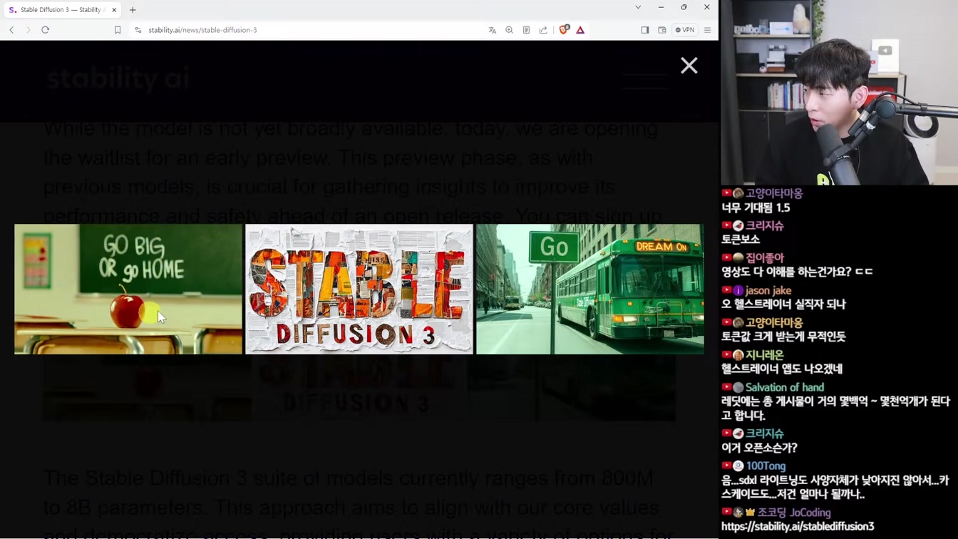Click the webcam video feed of the streamer
The width and height of the screenshot is (958, 539).
pos(839,93)
